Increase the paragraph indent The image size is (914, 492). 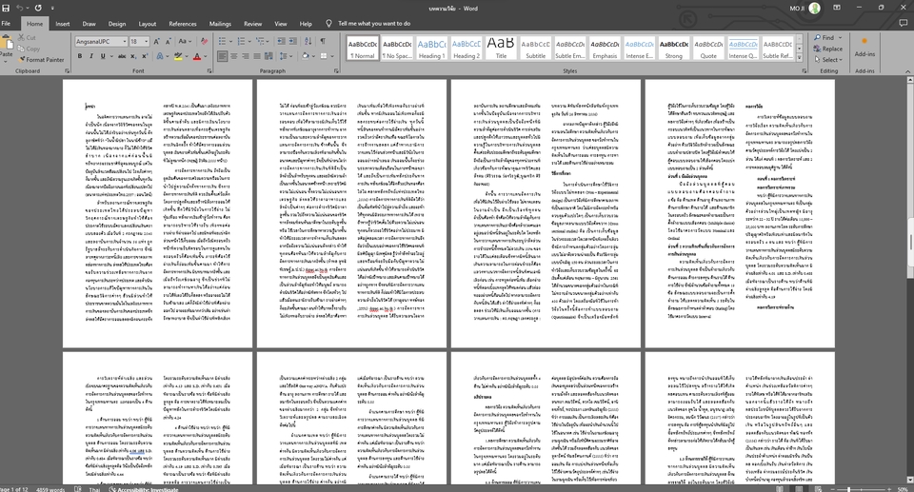pyautogui.click(x=290, y=42)
